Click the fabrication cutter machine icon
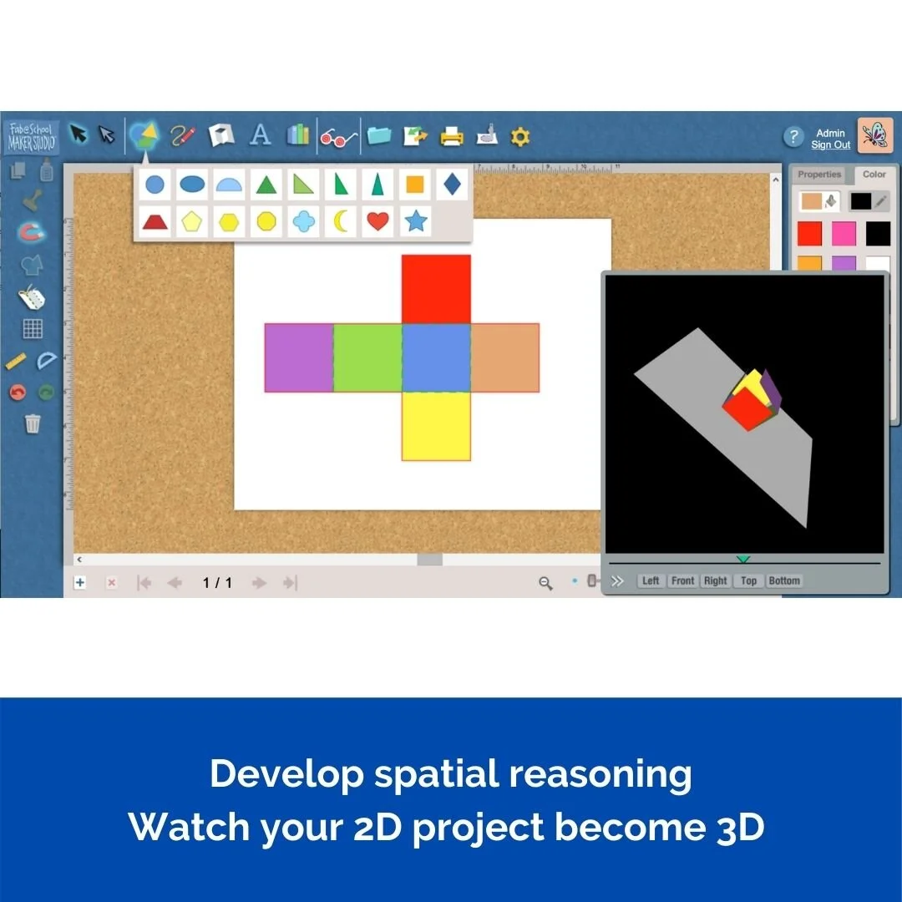 (x=487, y=135)
